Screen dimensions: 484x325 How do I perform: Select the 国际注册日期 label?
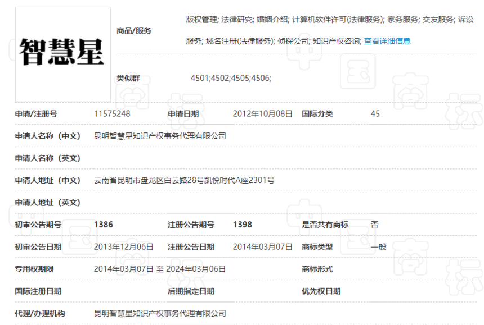[38, 291]
